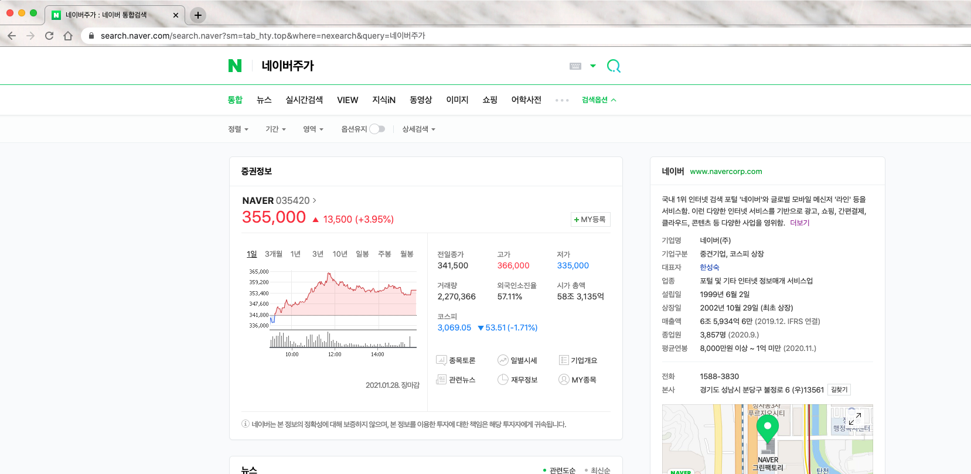
Task: Select the 3개월 chart period
Action: (x=274, y=254)
